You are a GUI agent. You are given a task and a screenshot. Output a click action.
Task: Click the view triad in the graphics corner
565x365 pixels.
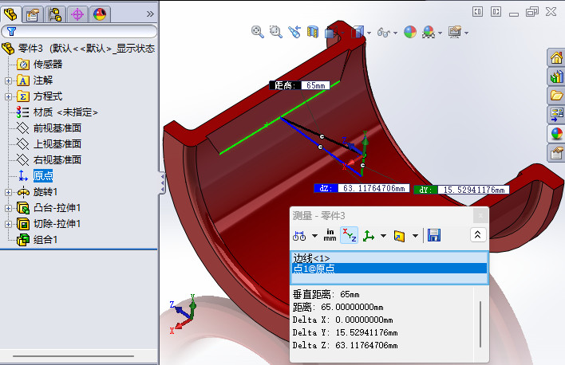pyautogui.click(x=184, y=313)
